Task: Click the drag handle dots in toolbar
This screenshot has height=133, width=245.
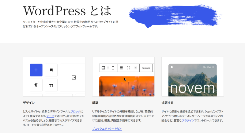Action: (108, 68)
